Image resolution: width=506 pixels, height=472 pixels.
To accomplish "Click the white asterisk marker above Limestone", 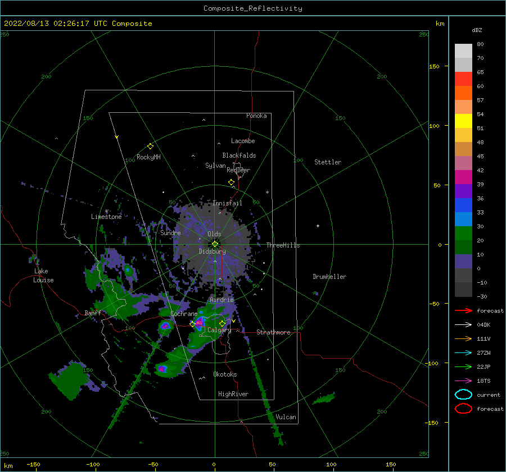I will [106, 212].
